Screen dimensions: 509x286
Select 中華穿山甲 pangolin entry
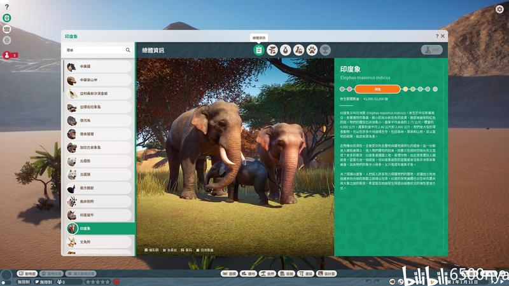coord(99,80)
